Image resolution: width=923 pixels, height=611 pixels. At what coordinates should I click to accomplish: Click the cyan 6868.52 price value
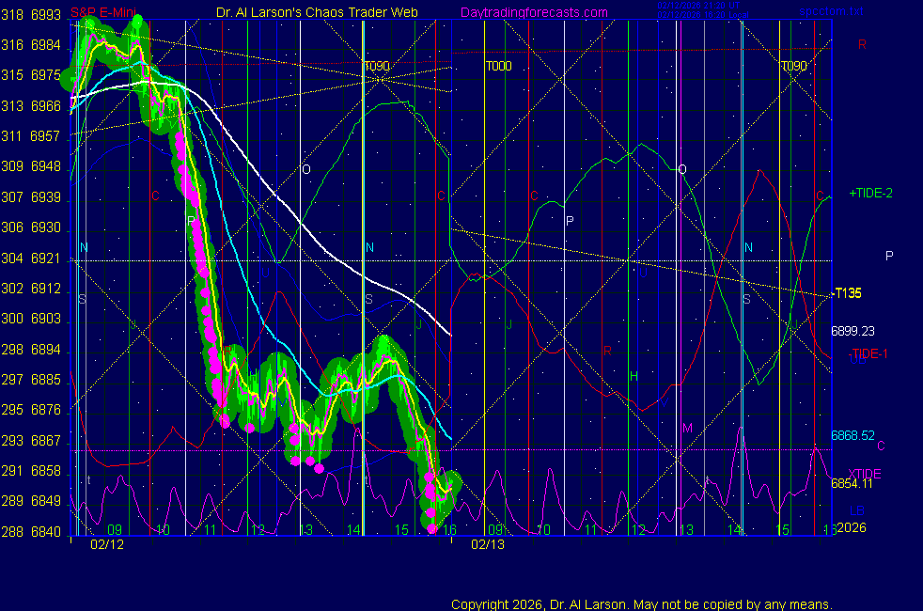point(853,436)
